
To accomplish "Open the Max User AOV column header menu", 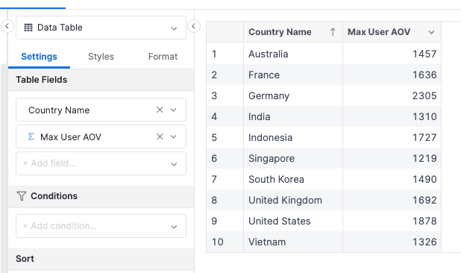I will point(431,32).
